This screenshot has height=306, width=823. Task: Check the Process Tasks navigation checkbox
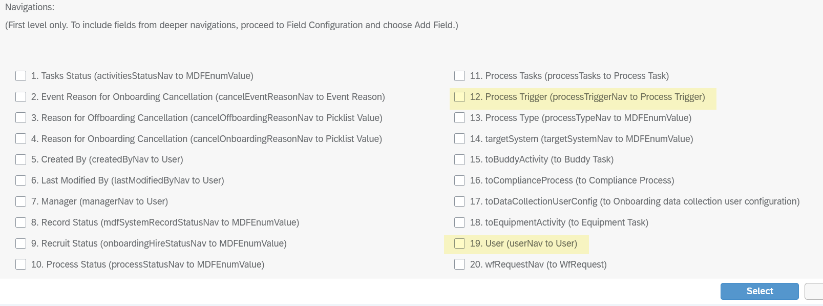click(x=459, y=76)
